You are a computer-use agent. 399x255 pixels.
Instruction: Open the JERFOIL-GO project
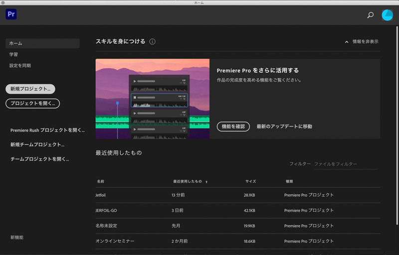click(x=106, y=211)
